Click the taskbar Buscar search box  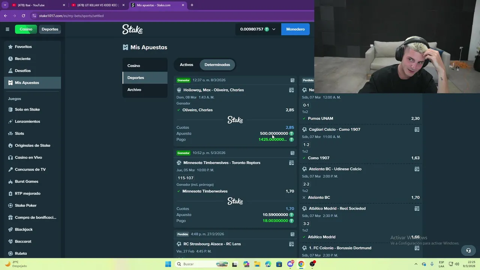click(202, 264)
